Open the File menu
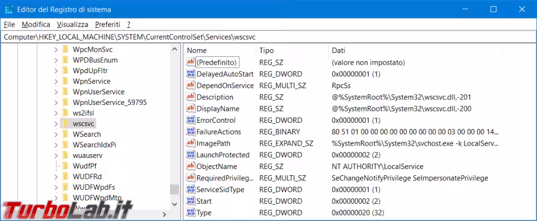Viewport: 537px width, 221px height. coord(10,25)
